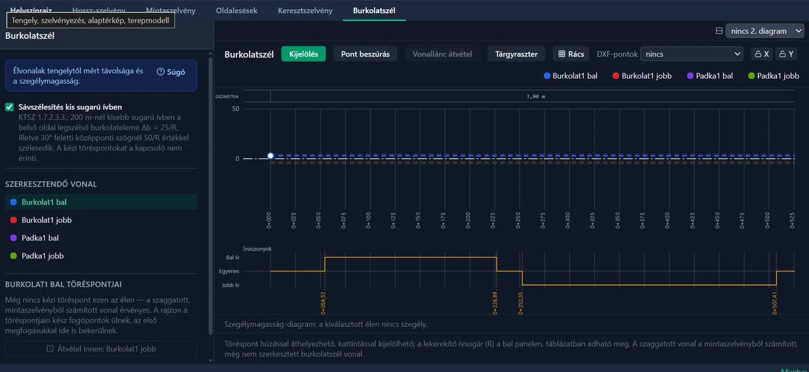Viewport: 809px width, 372px height.
Task: Open the Oldalesések tab
Action: 236,10
